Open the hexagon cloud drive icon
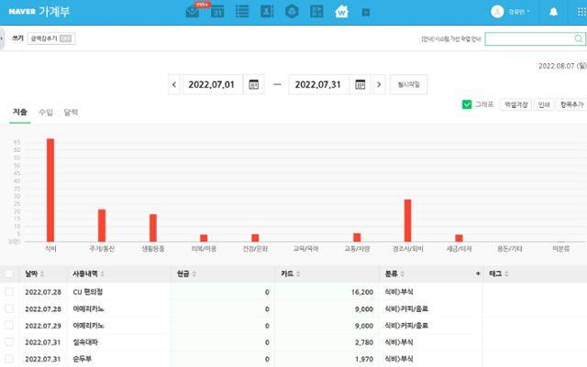The image size is (587, 367). pyautogui.click(x=292, y=12)
